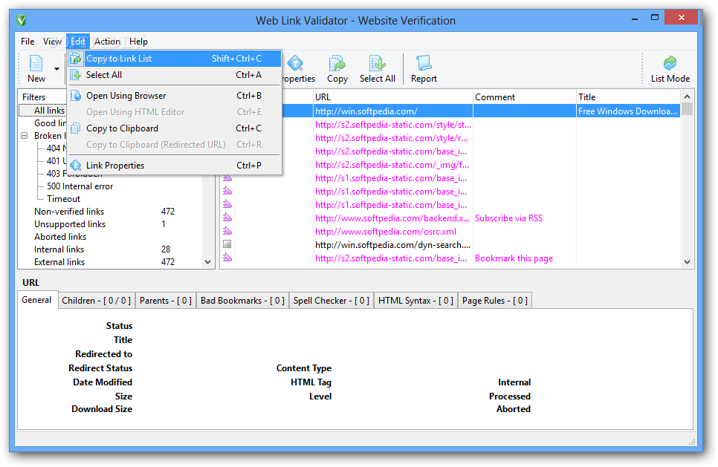Switch to the HTML Syntax tab
The width and height of the screenshot is (718, 467).
click(415, 301)
